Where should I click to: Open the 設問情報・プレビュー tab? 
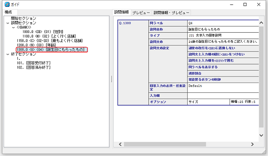(171, 13)
